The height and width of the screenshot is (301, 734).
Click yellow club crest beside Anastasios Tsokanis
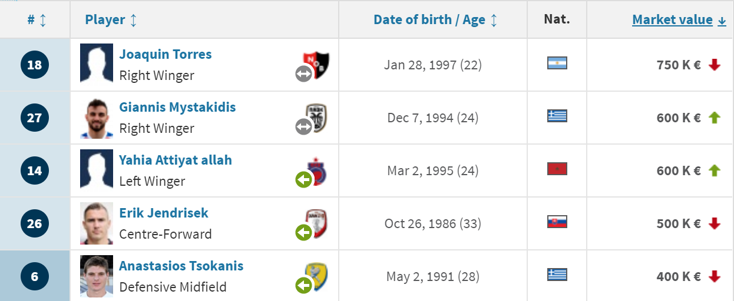click(316, 276)
